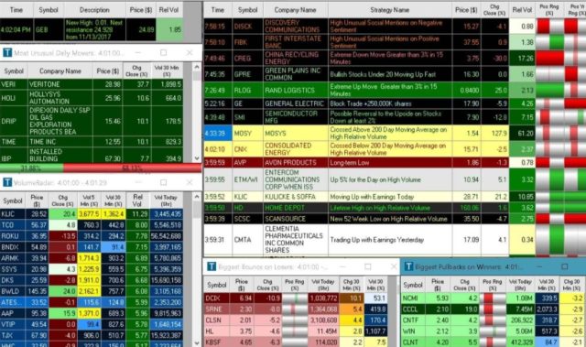Viewport: 586px width, 347px height.
Task: Select the DKS row in VolumeRadar
Action: [x=92, y=280]
